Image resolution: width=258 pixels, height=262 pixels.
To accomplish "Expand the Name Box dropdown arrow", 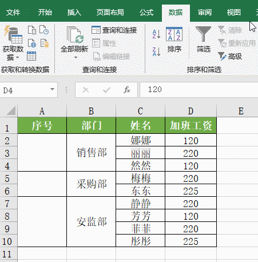I will coord(52,89).
